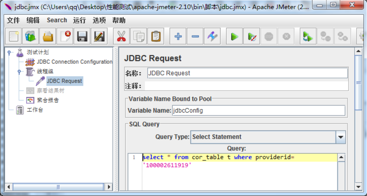The height and width of the screenshot is (196, 367).
Task: Open the 帮助 menu
Action: (x=119, y=20)
